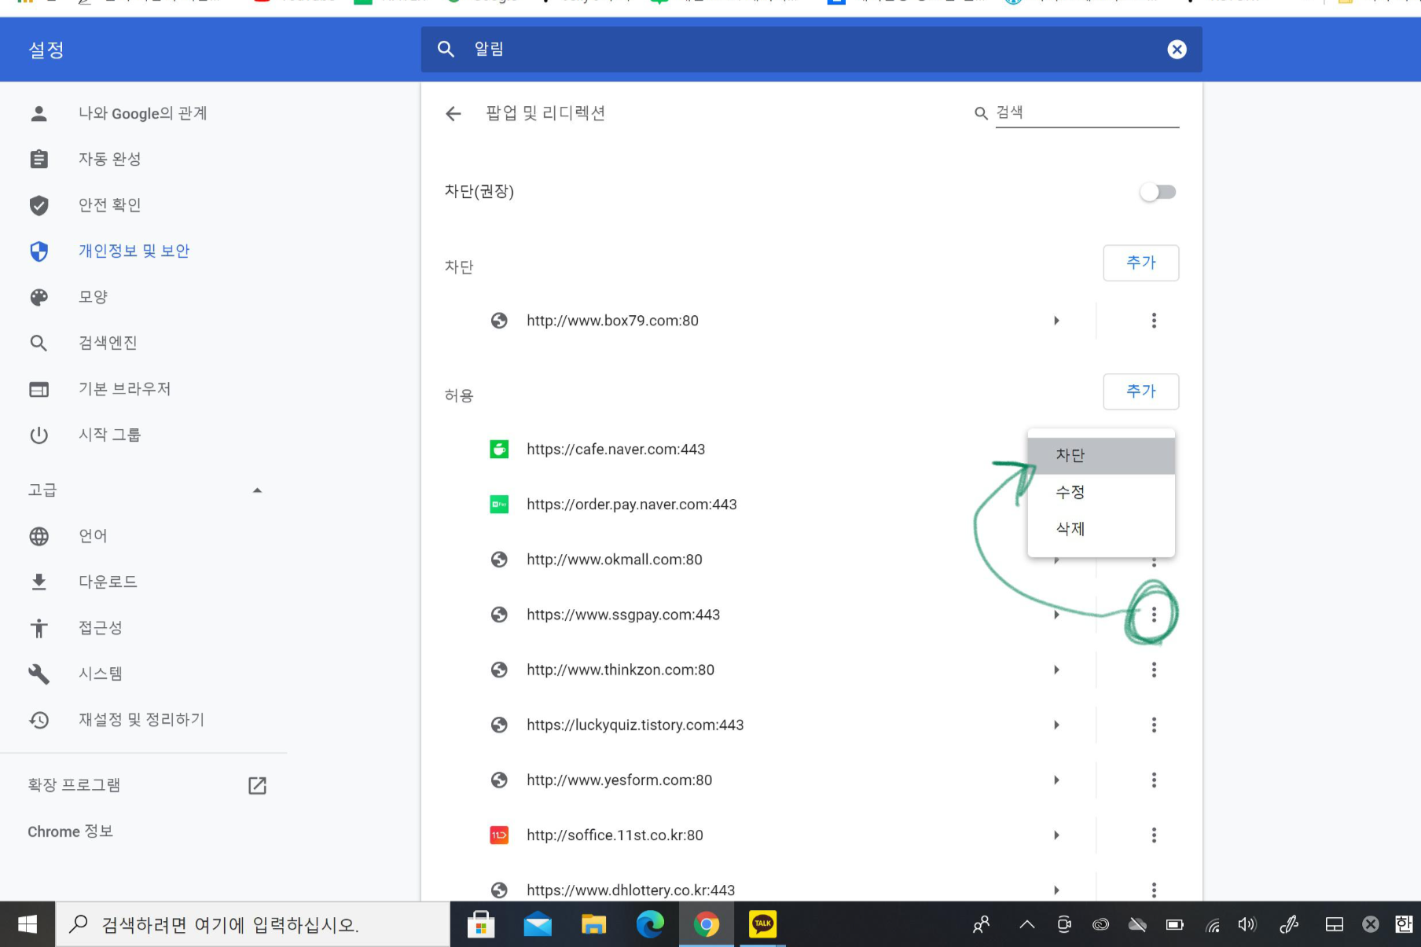Click 추가 button in the 차단 section
Screen dimensions: 1421x947
1140,262
